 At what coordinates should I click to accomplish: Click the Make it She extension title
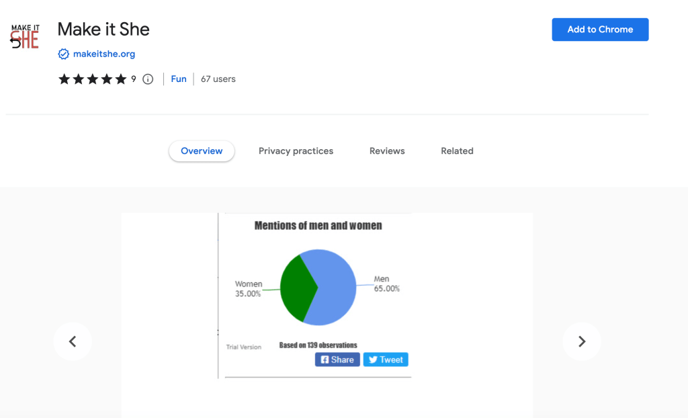(x=103, y=30)
